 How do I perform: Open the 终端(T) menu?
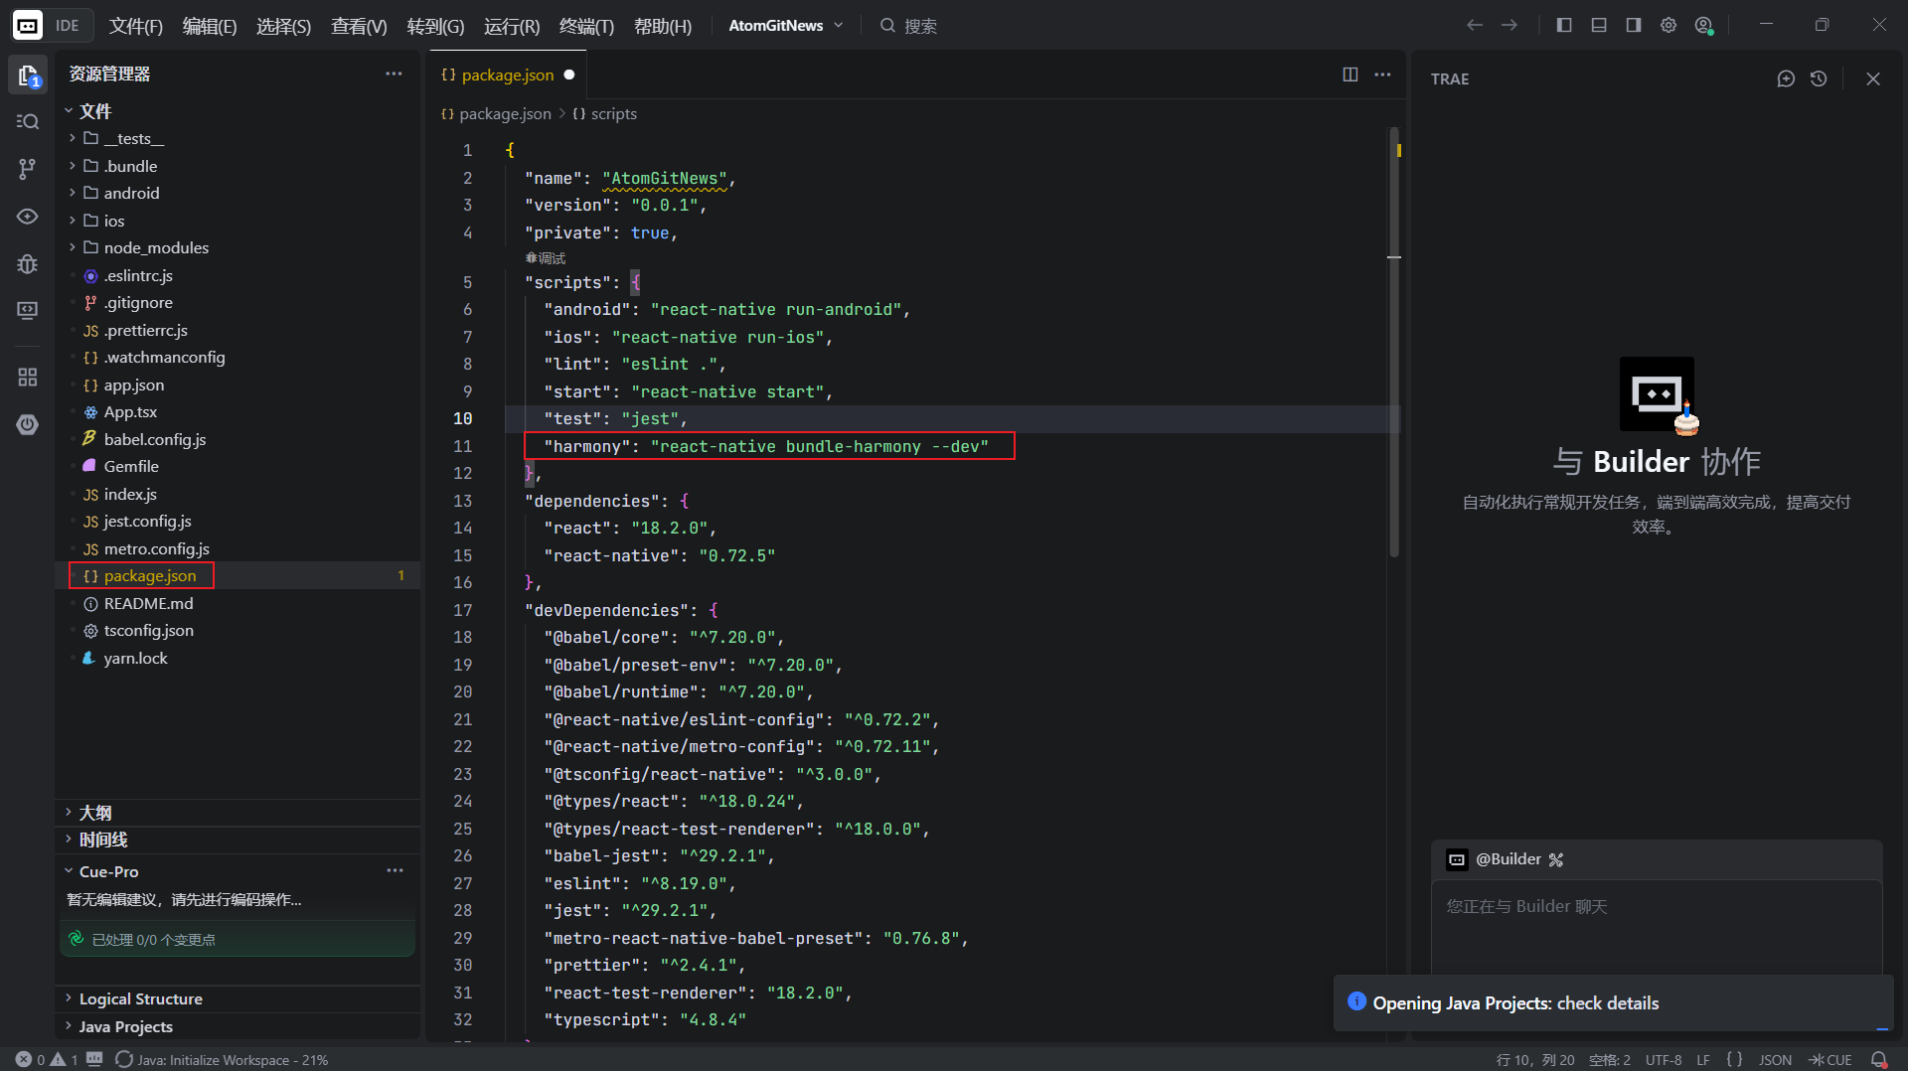586,26
